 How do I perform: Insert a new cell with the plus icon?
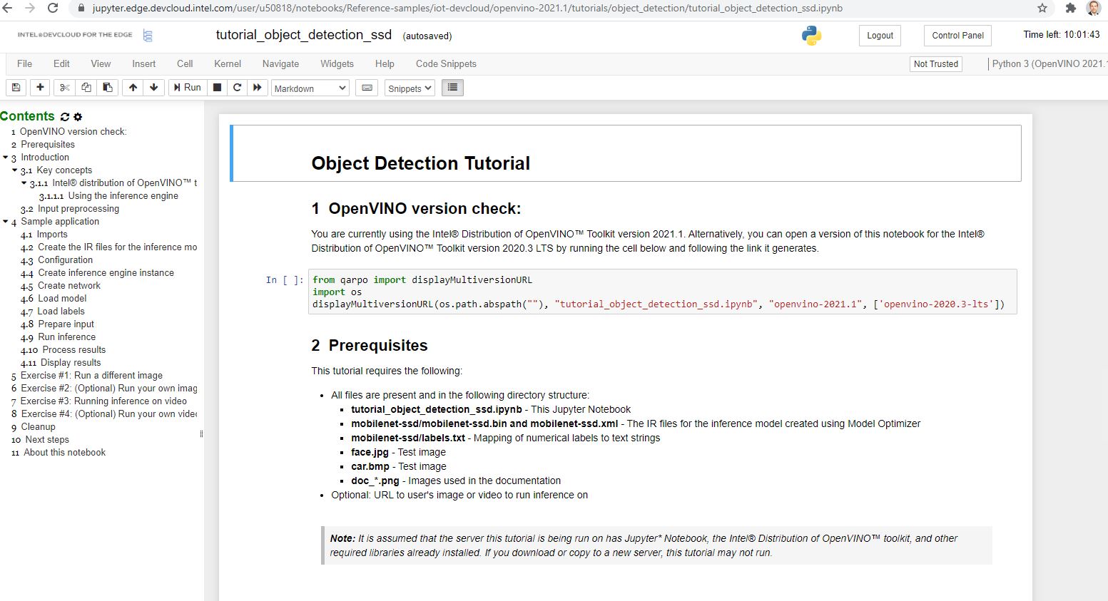pos(41,88)
